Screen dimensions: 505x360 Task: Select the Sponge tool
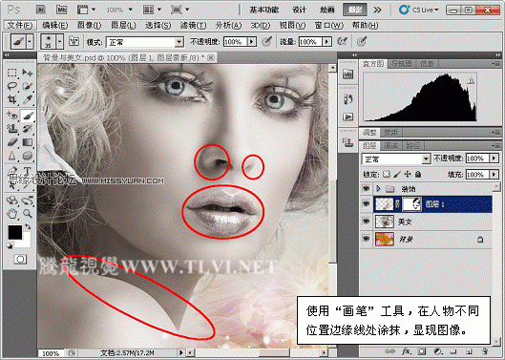[x=28, y=156]
